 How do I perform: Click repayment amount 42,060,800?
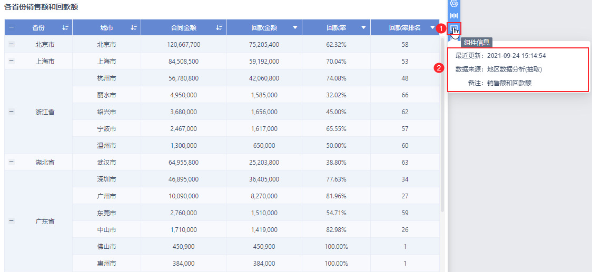pos(264,78)
